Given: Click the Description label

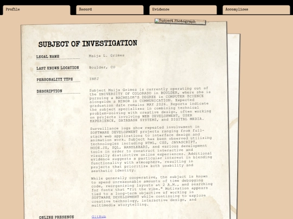Looking at the screenshot, I should [x=49, y=91].
